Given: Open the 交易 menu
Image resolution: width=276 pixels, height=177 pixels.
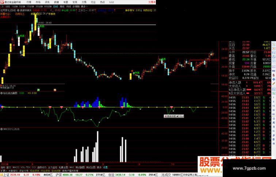Looking at the screenshot, I should (x=84, y=2).
